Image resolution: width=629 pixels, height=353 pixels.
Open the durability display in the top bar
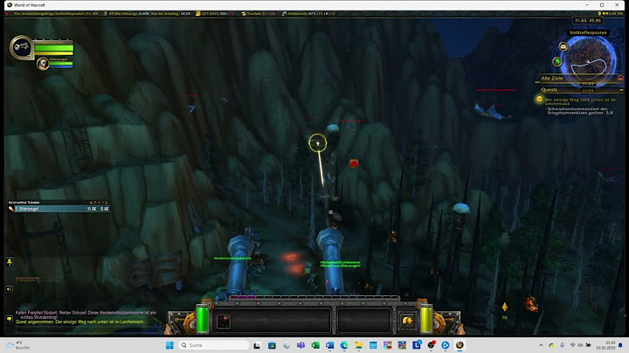(x=308, y=14)
